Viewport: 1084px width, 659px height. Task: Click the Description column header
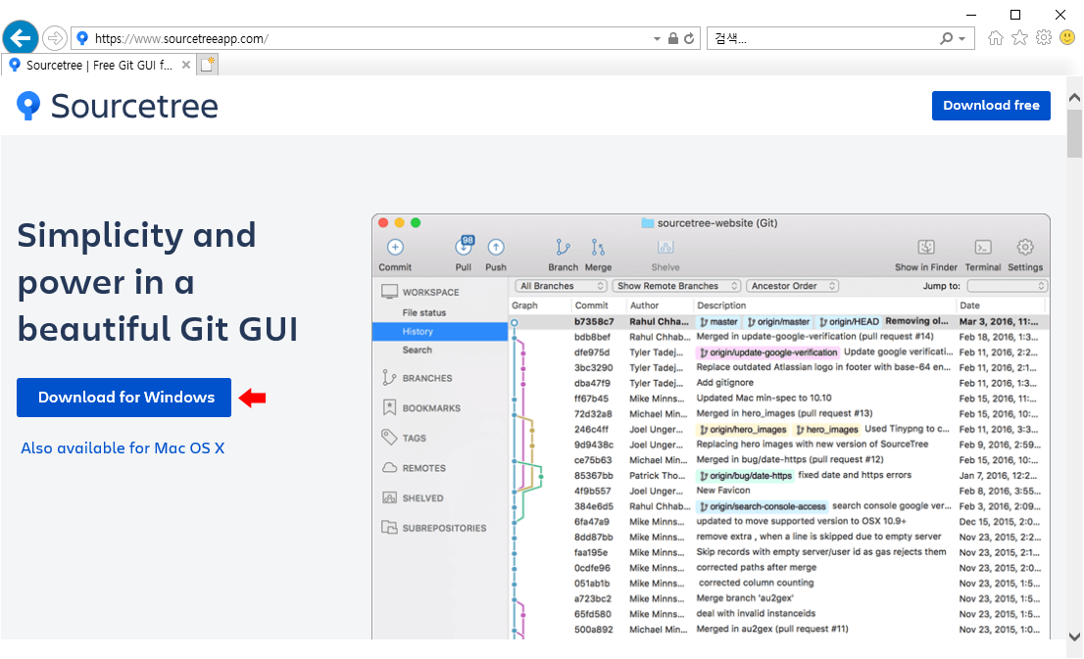pos(721,306)
